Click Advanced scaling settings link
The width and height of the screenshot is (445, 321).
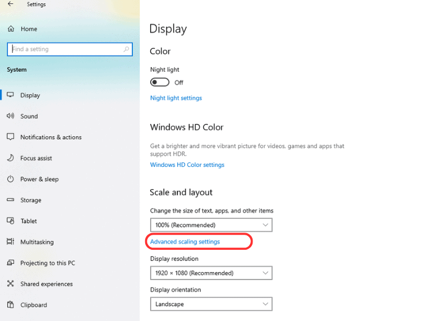[185, 241]
